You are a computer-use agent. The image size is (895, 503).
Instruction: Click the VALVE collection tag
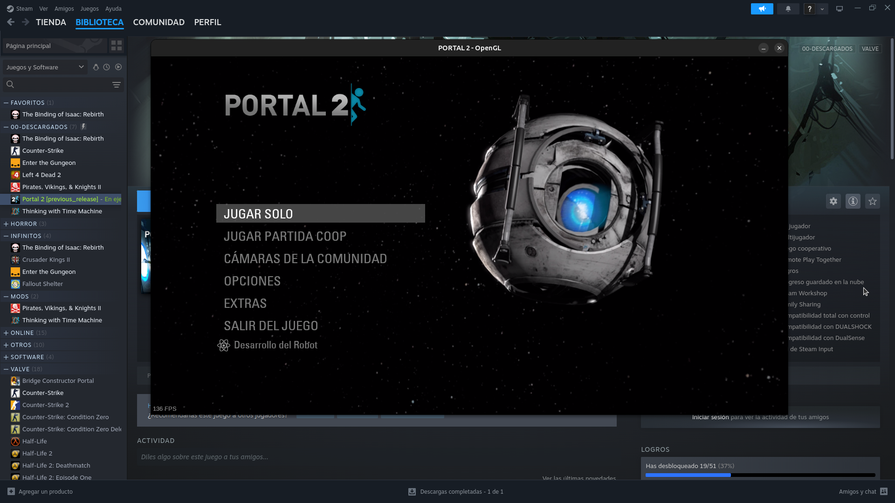pos(870,48)
